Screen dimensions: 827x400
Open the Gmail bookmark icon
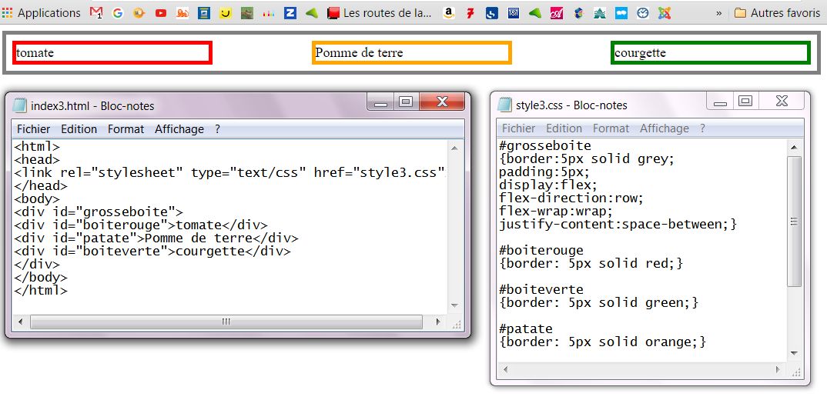click(x=96, y=13)
